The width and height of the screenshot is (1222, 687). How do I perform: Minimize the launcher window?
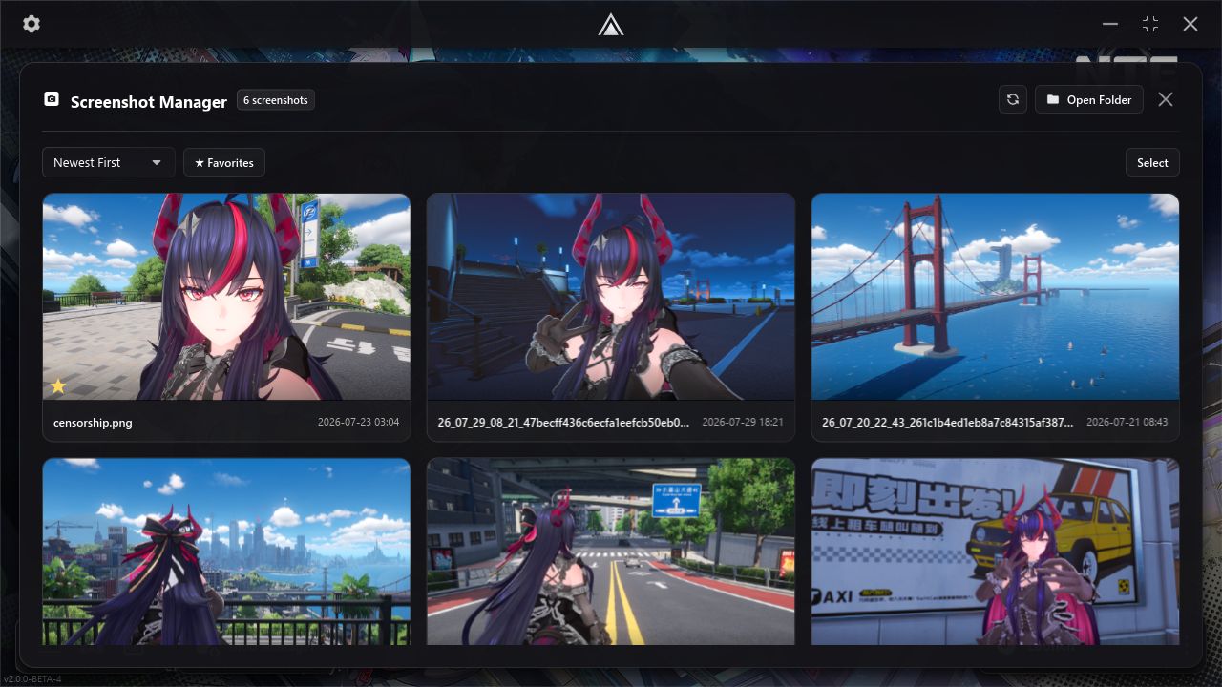pyautogui.click(x=1110, y=24)
